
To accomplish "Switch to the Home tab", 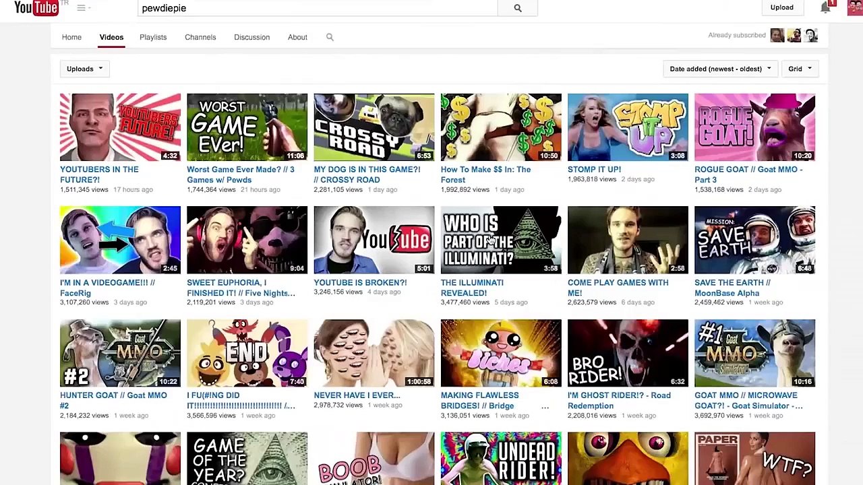I will 71,37.
